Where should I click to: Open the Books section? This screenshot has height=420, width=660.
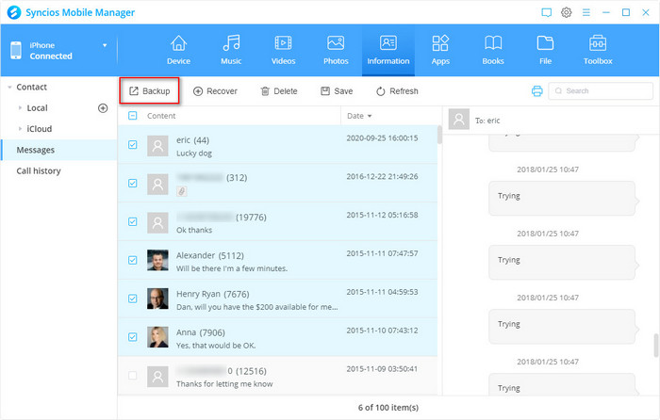point(493,50)
